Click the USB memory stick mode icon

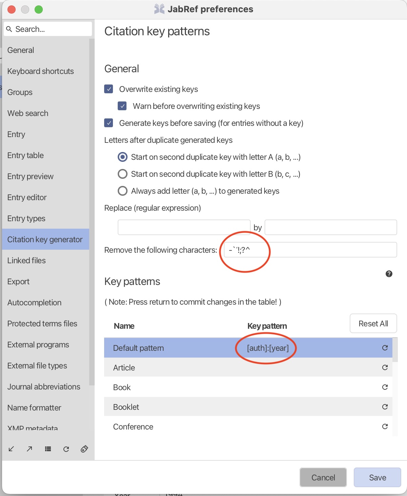tap(84, 449)
